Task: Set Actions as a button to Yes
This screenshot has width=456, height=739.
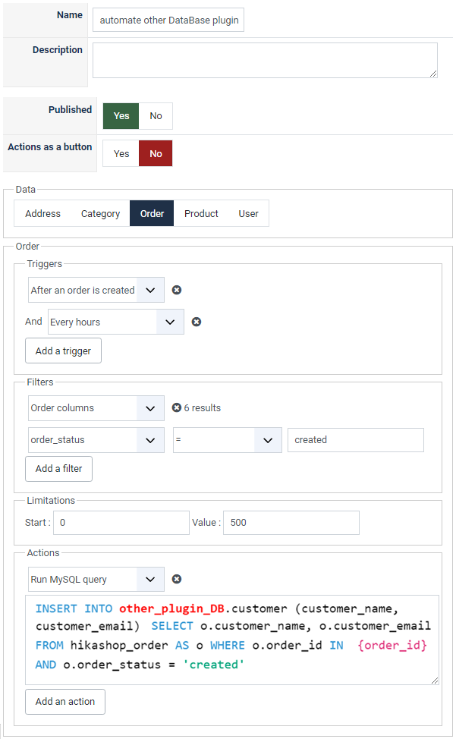Action: (121, 154)
